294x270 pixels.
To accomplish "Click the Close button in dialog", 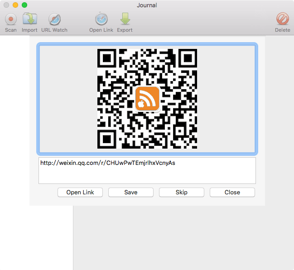I will (232, 193).
